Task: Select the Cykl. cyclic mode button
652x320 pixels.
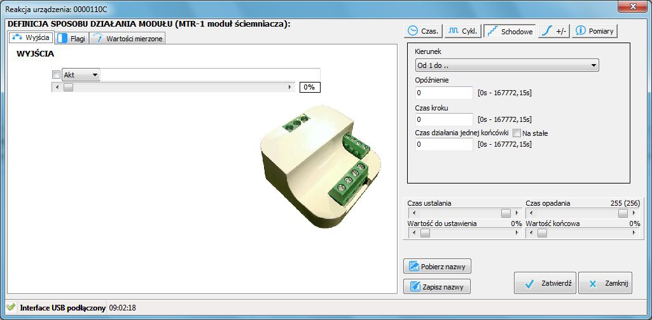Action: 464,31
